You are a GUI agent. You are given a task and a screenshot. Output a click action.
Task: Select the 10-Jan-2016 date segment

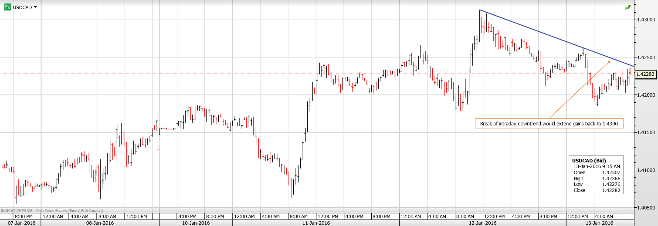[196, 223]
